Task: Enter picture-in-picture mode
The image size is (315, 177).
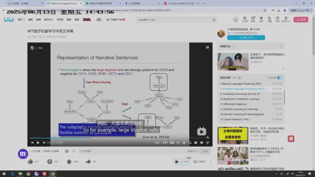Action: click(190, 143)
